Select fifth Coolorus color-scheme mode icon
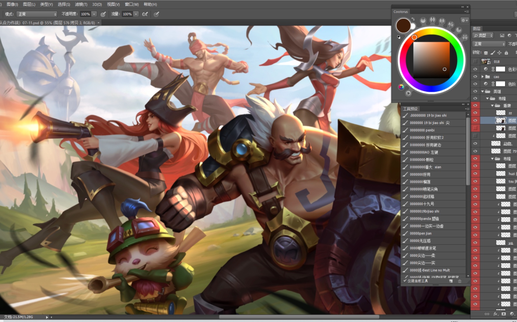This screenshot has height=322, width=517. 458,30
